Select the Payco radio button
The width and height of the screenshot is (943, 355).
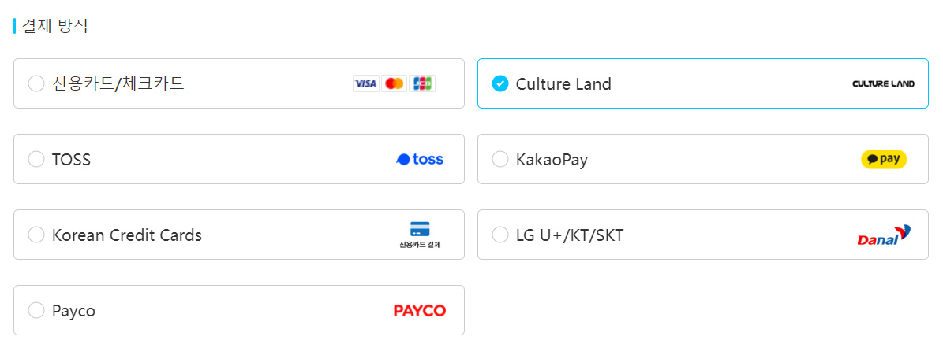pyautogui.click(x=36, y=310)
